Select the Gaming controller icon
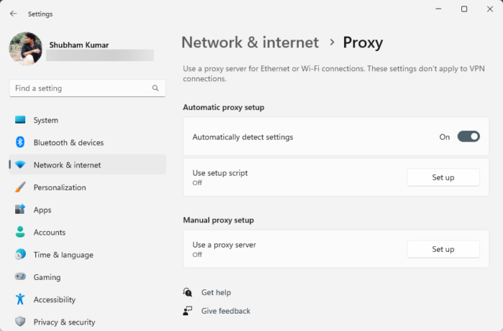The width and height of the screenshot is (503, 331). [x=20, y=277]
